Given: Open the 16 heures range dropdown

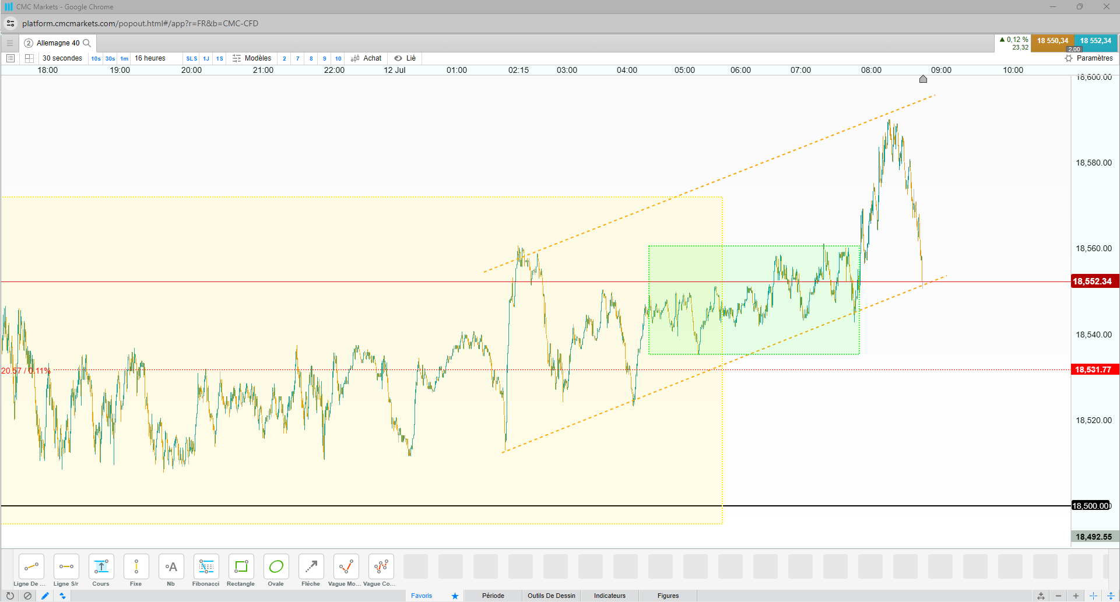Looking at the screenshot, I should [x=150, y=58].
